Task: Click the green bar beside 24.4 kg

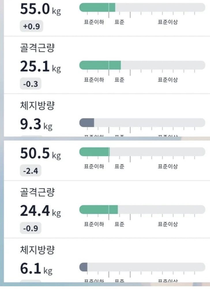Action: 98,210
